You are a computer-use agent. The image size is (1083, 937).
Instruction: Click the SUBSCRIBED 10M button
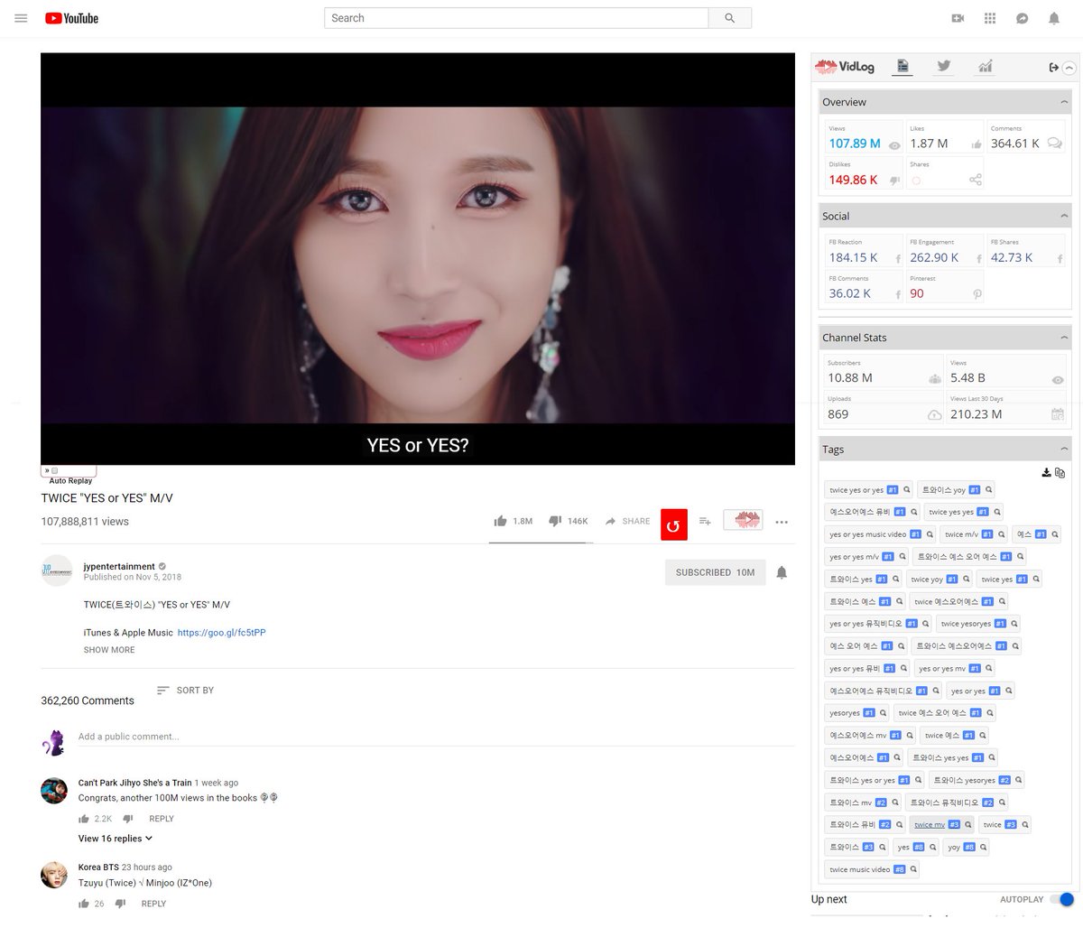coord(715,572)
